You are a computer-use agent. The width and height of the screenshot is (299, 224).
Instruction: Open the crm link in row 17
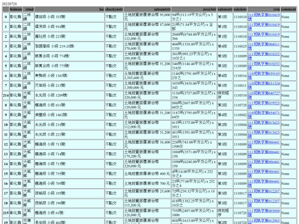coord(264,194)
